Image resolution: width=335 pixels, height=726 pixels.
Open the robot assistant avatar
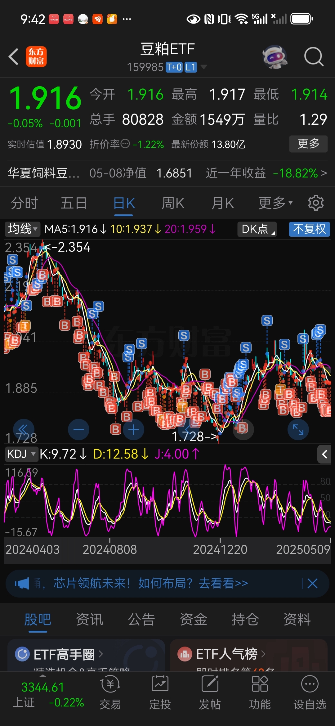click(275, 57)
